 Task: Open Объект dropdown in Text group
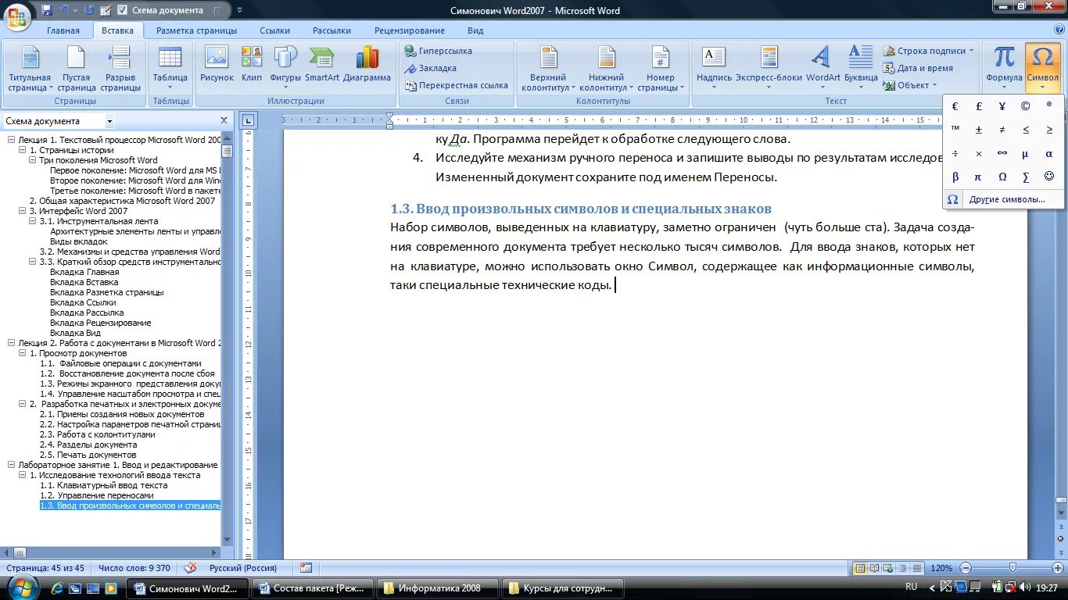[912, 85]
